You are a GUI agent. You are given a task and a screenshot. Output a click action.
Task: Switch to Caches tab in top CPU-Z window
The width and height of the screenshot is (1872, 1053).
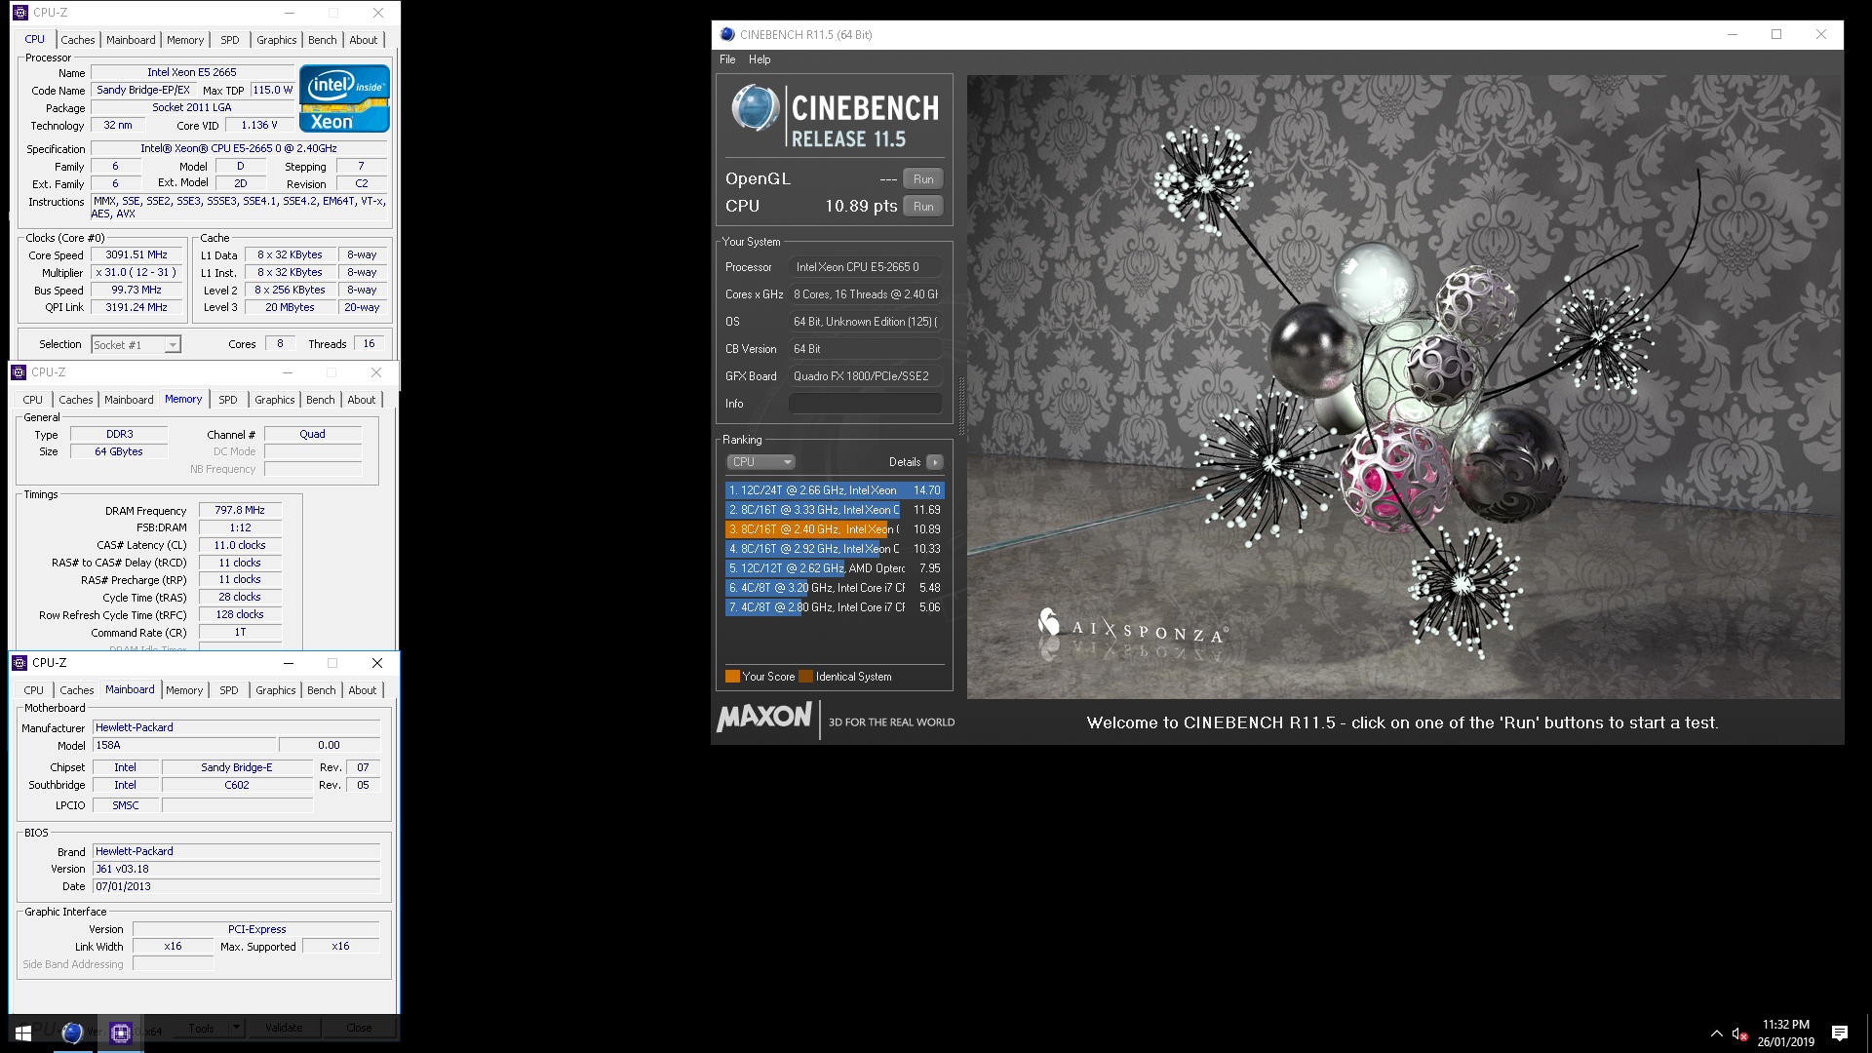point(78,40)
